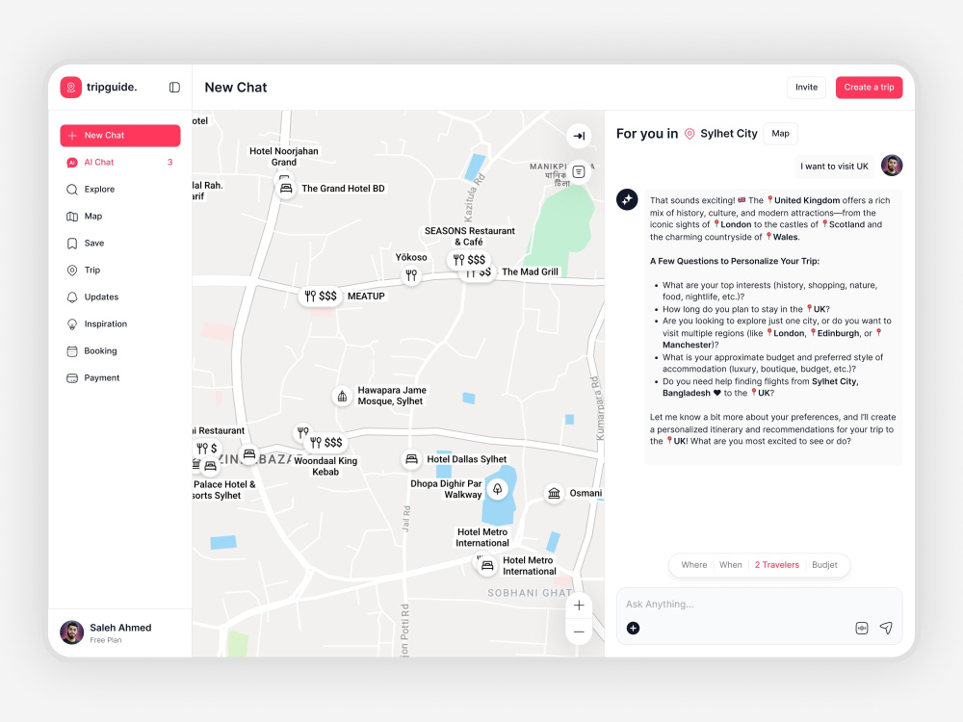Select the MEATUP restaurant pin
Screen dimensions: 963x722
tap(321, 296)
